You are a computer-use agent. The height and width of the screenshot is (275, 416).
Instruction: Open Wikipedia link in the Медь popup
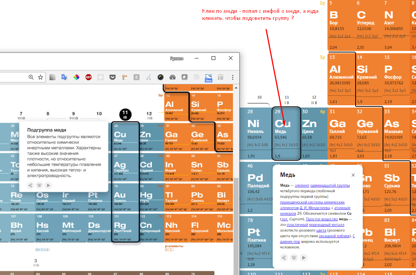coord(294,258)
